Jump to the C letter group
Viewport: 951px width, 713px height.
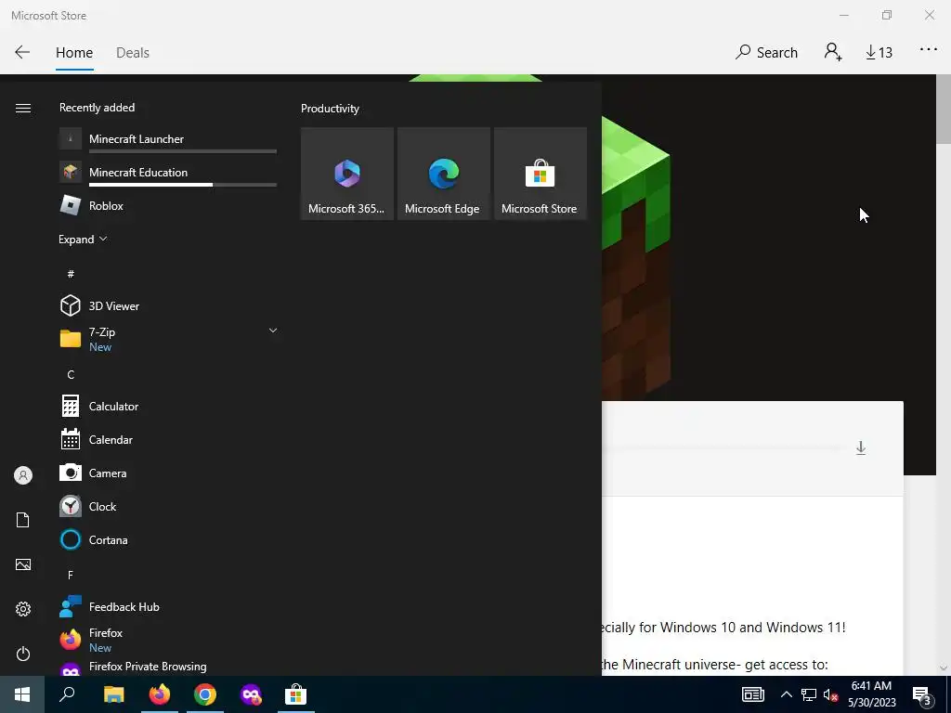[71, 375]
